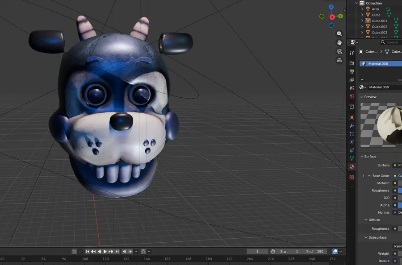Click the current frame field
The image size is (402, 265).
pos(257,252)
